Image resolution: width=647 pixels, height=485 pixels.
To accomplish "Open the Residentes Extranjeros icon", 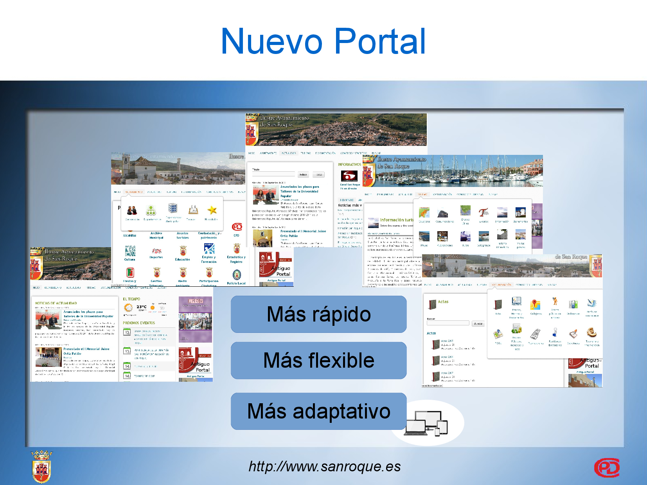I will pyautogui.click(x=555, y=332).
